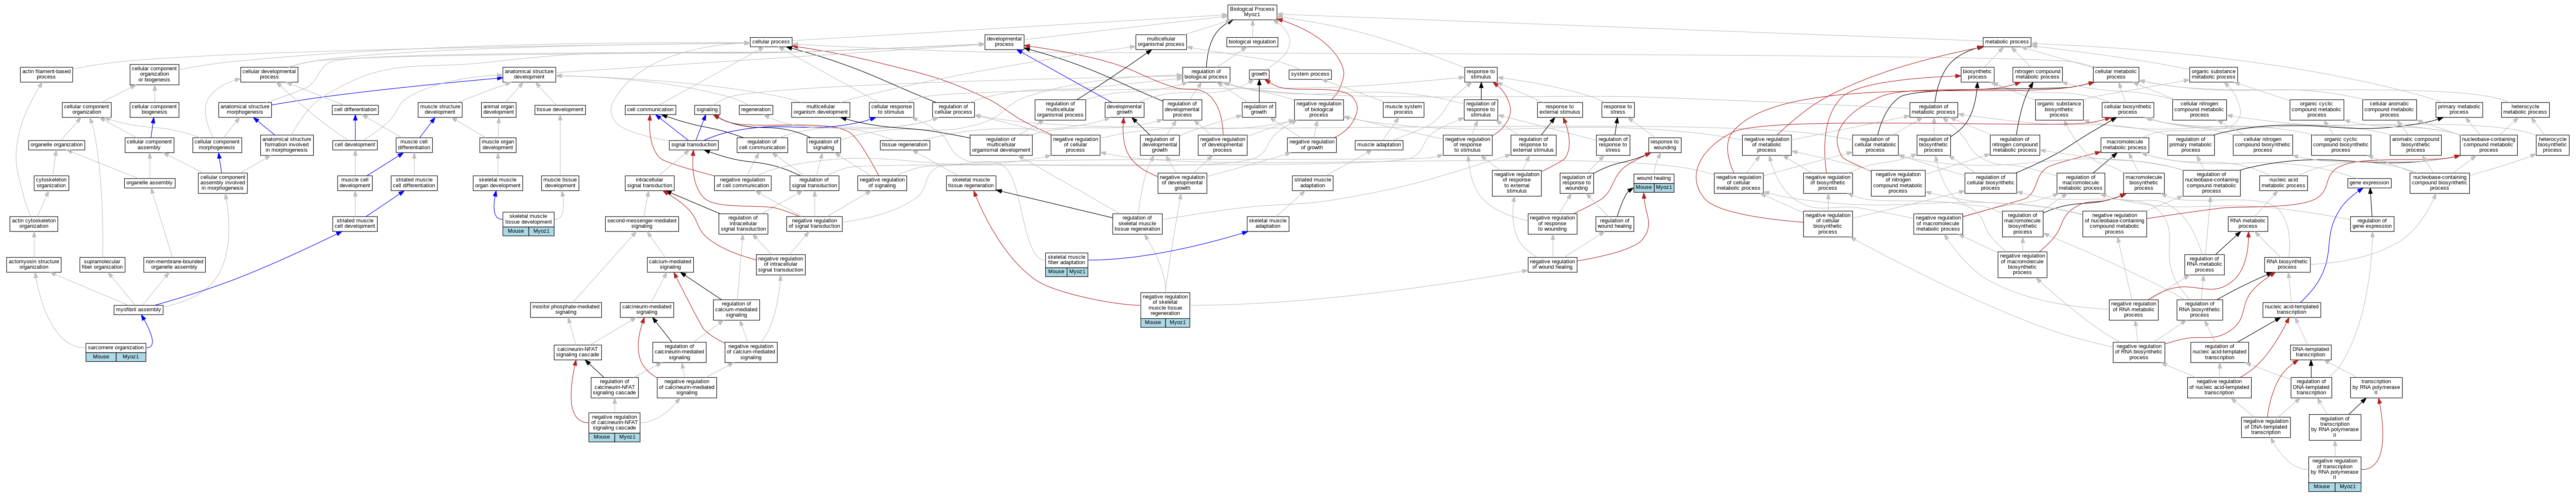Click the top-level 'metabolic process' node
Screen dimensions: 2576x496
pyautogui.click(x=2007, y=42)
